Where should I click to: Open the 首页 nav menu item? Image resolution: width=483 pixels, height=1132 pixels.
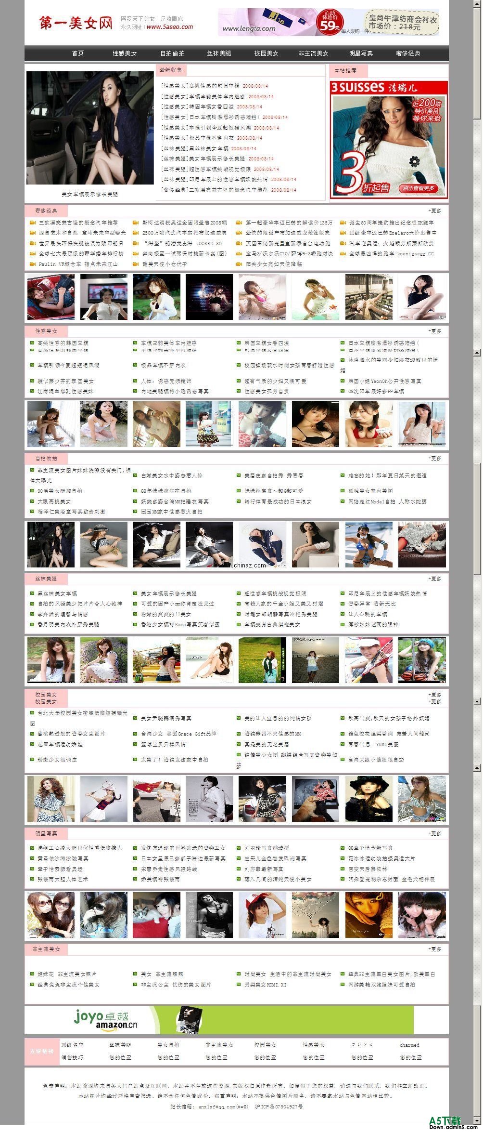78,53
